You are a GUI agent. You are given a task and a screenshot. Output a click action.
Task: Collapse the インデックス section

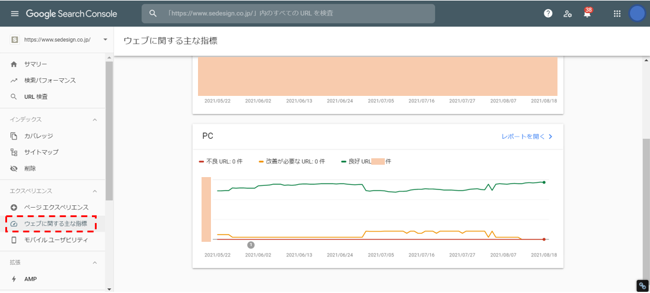point(94,119)
